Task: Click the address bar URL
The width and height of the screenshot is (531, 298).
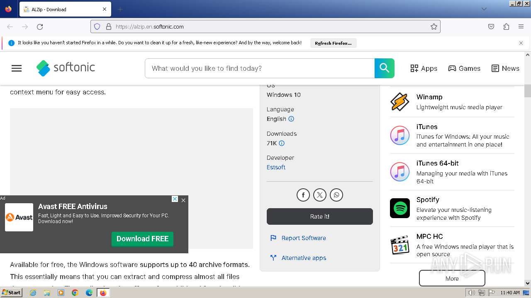Action: pyautogui.click(x=150, y=26)
